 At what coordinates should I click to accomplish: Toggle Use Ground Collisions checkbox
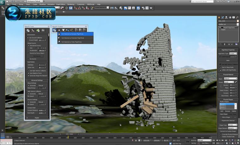(28, 38)
